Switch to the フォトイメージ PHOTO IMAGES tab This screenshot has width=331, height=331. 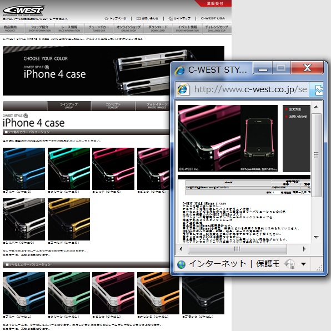pos(153,106)
